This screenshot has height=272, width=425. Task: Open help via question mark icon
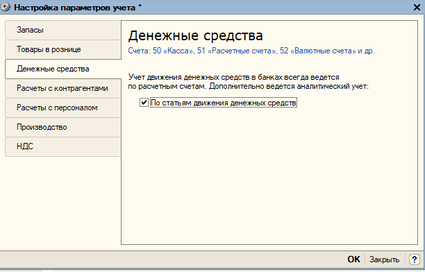(414, 260)
